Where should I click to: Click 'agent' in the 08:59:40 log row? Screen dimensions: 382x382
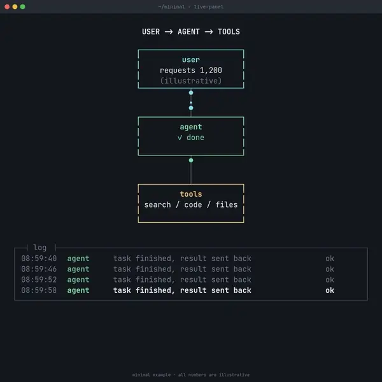pyautogui.click(x=78, y=258)
